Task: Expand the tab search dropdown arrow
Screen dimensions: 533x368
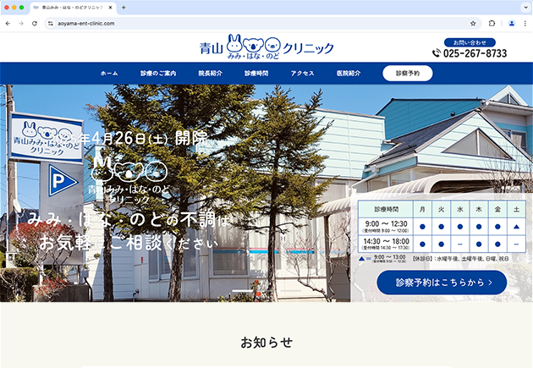Action: pyautogui.click(x=524, y=8)
